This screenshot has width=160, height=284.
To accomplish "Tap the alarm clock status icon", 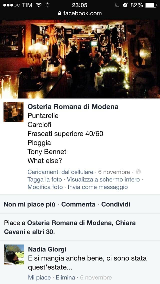I will pos(125,5).
